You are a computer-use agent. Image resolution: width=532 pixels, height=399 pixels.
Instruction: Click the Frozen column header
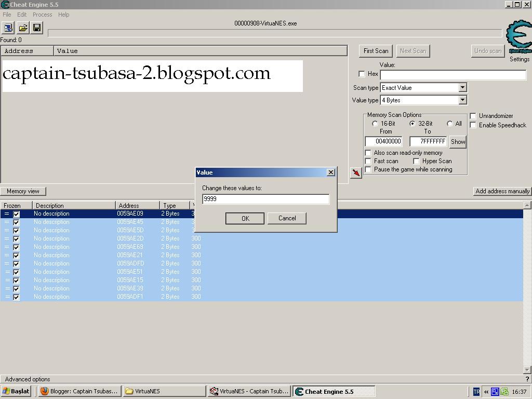click(16, 206)
